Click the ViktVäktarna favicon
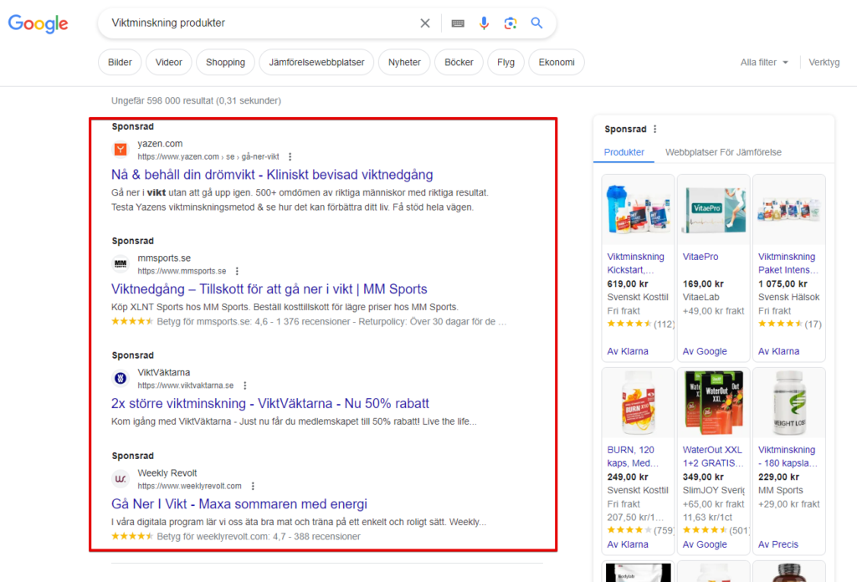This screenshot has height=582, width=857. click(121, 378)
